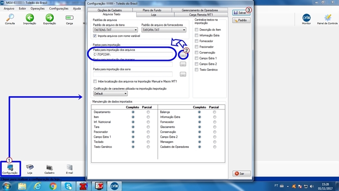Select Parcial for Balança
Screen dimensions: 339x191
[x=215, y=112]
